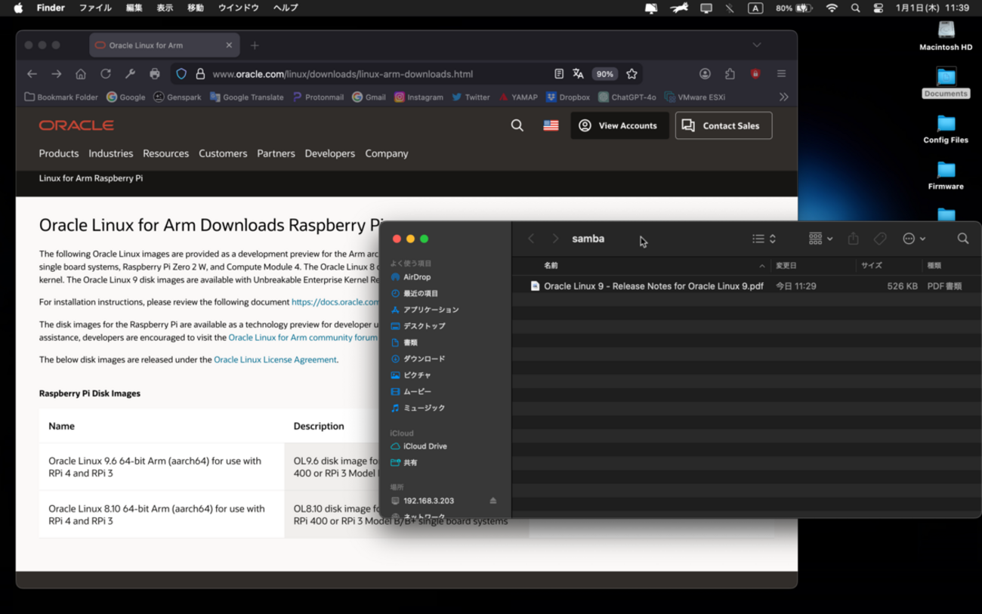The height and width of the screenshot is (614, 982).
Task: Go back in the Firefox browser
Action: (x=32, y=74)
